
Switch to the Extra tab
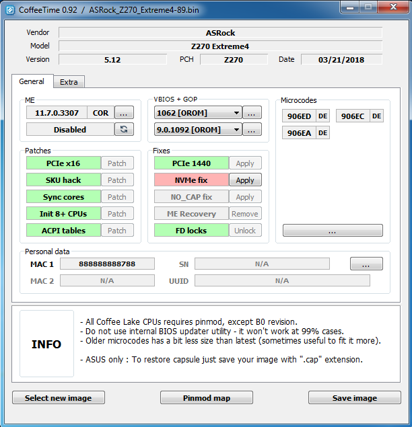(69, 82)
